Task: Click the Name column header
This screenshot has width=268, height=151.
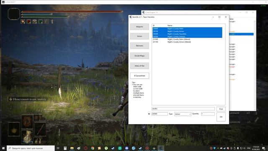Action: click(170, 26)
